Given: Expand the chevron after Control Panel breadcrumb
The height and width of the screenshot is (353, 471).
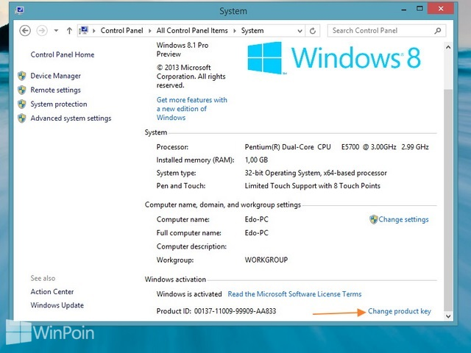Looking at the screenshot, I should pyautogui.click(x=150, y=31).
